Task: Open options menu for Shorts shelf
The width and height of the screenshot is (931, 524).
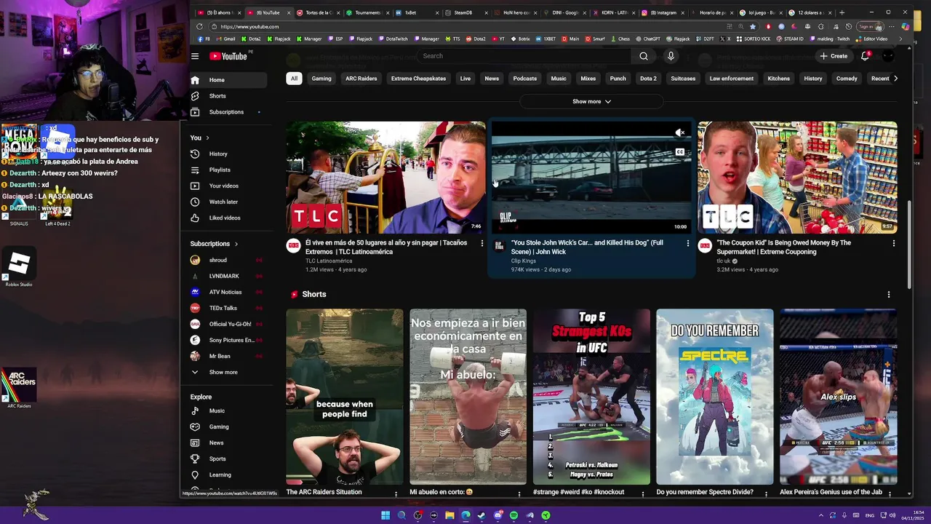Action: (888, 295)
